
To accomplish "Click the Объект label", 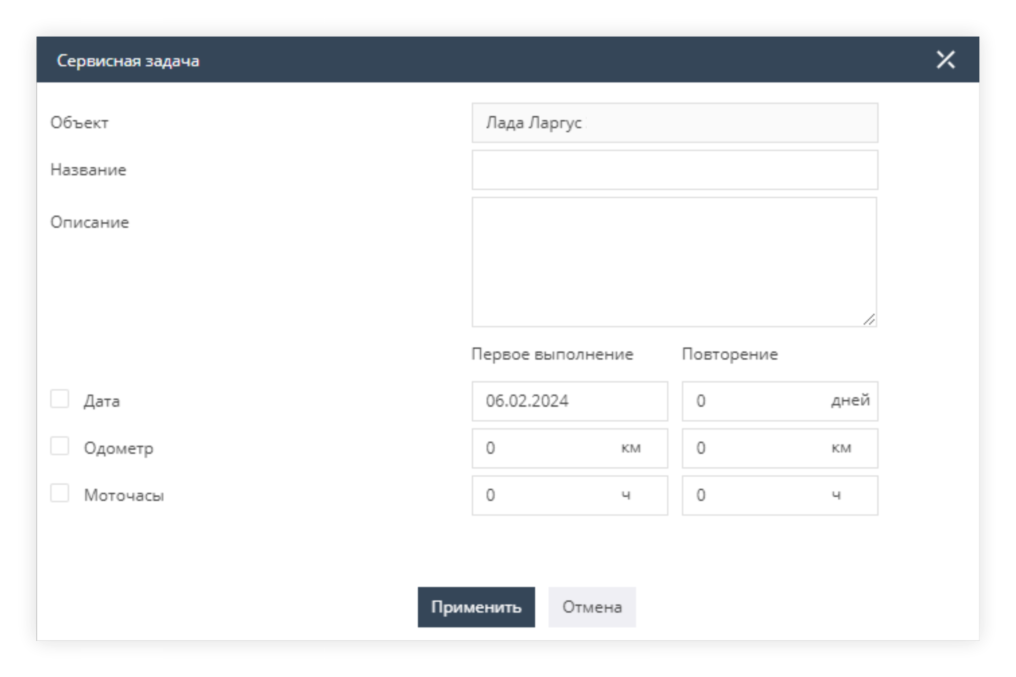I will [79, 122].
